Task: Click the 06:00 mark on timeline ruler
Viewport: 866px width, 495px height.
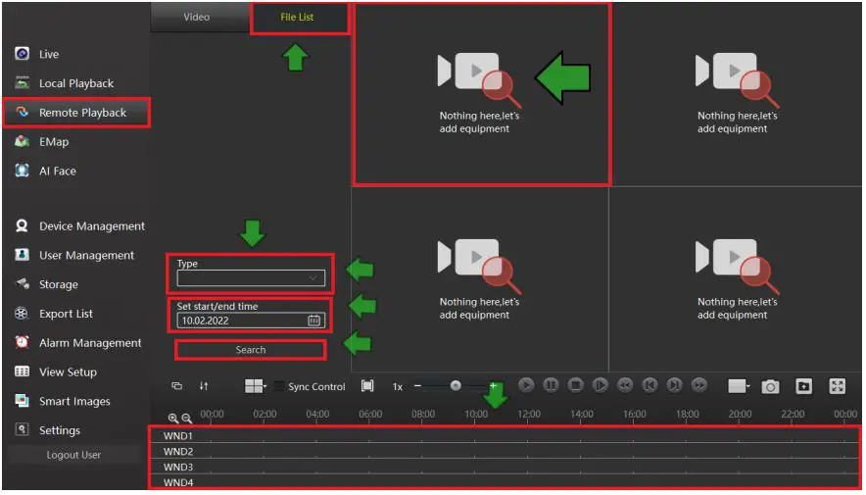Action: click(370, 415)
